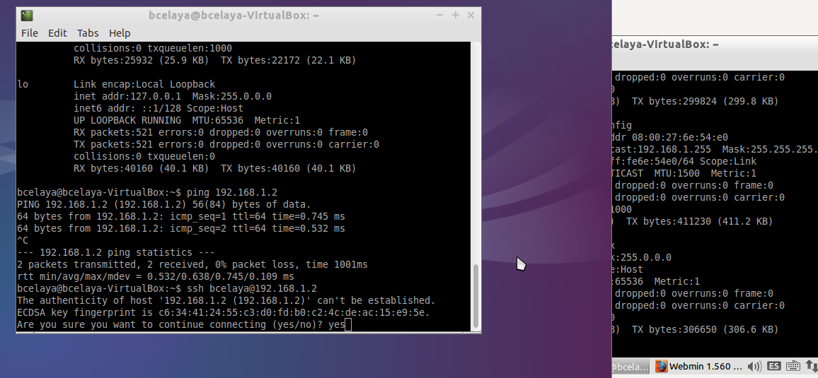Click the 'icmp_seq=2' ping reply line
Screen dimensions: 818x378
pyautogui.click(x=181, y=229)
